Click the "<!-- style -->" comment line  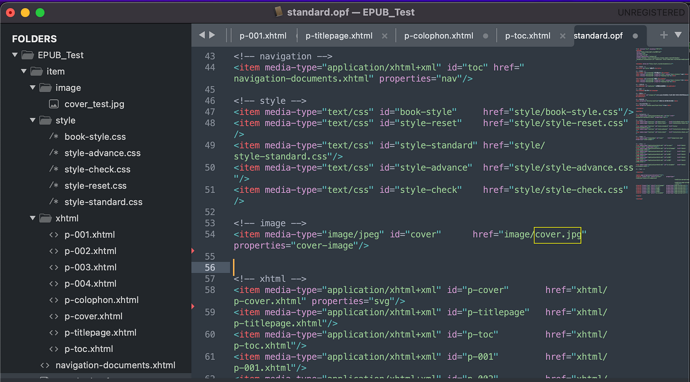[270, 101]
